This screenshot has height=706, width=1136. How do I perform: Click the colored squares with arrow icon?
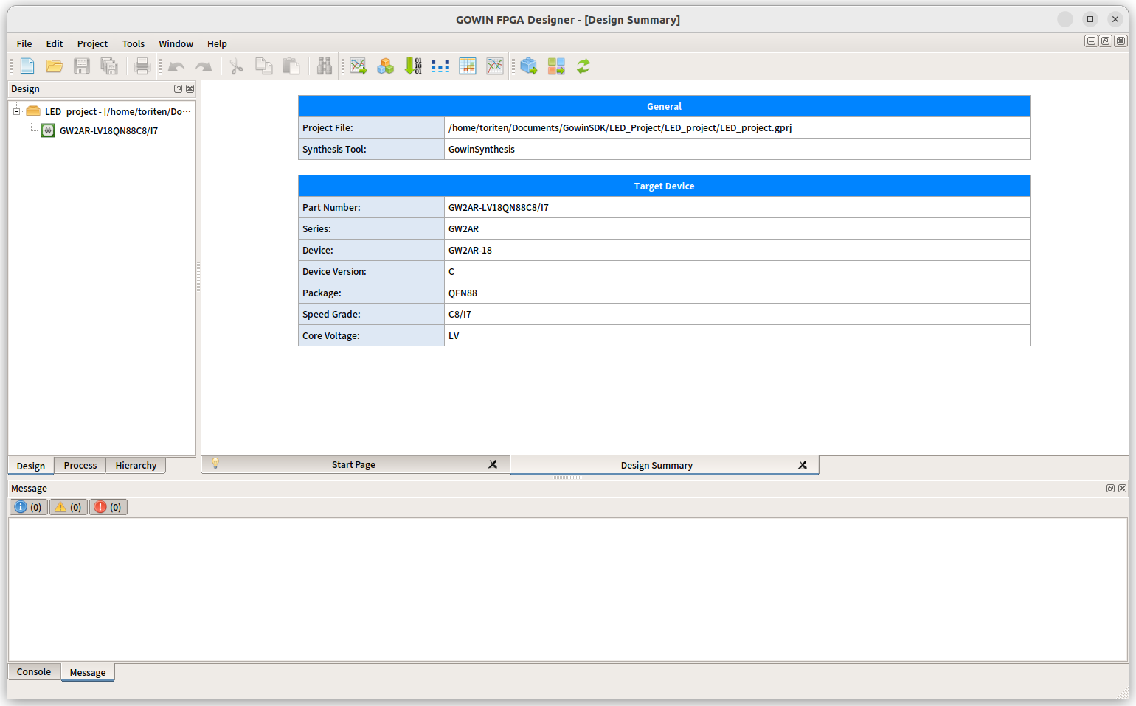click(x=556, y=66)
